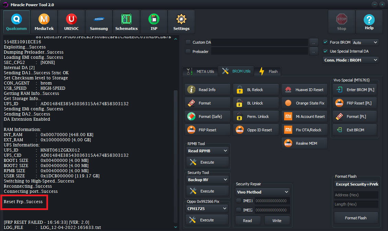The height and width of the screenshot is (231, 388).
Task: Click the log scroll-down arrow
Action: point(176,227)
